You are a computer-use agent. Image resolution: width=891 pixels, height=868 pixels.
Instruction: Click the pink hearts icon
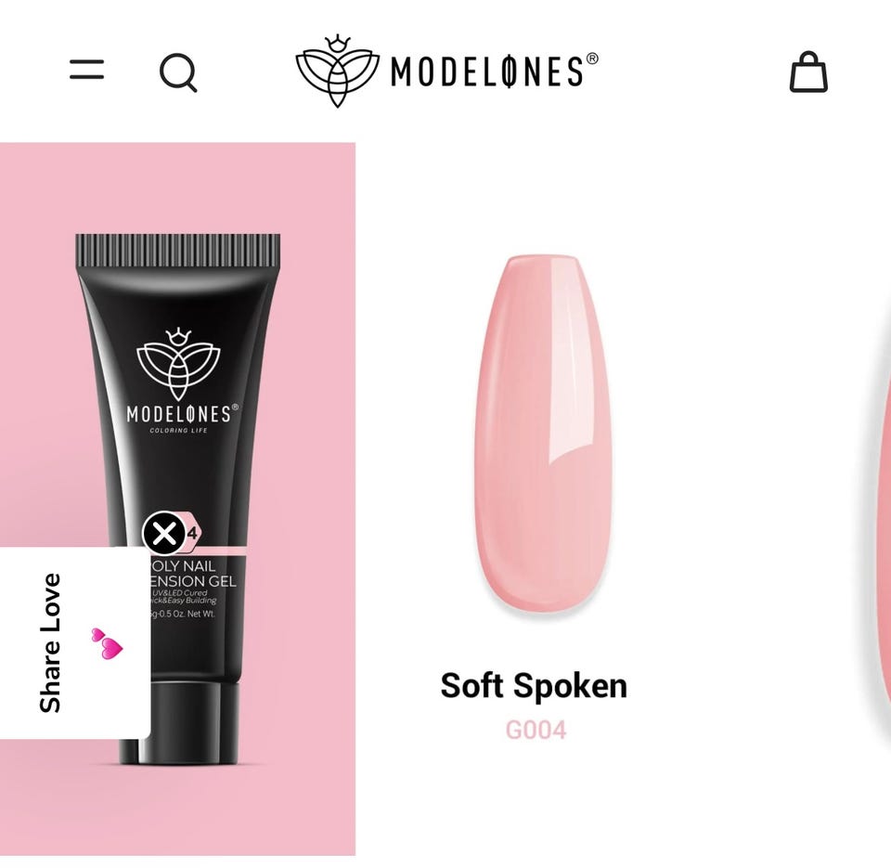tap(108, 643)
